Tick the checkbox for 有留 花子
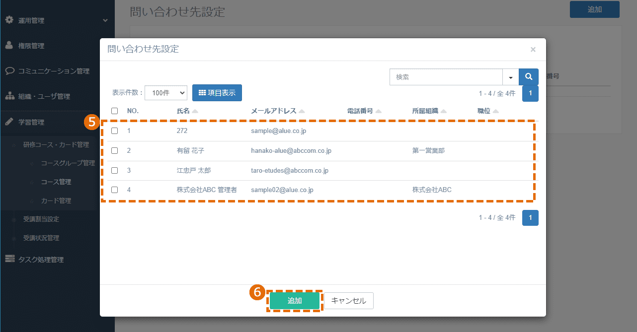Image resolution: width=637 pixels, height=332 pixels. [x=115, y=150]
